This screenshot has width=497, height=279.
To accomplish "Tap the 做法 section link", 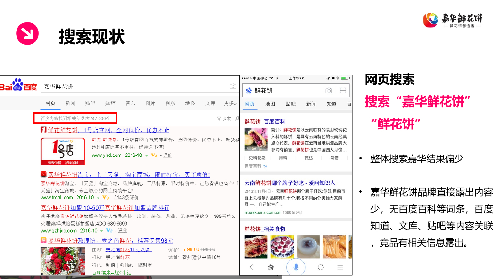I will pos(309,158).
